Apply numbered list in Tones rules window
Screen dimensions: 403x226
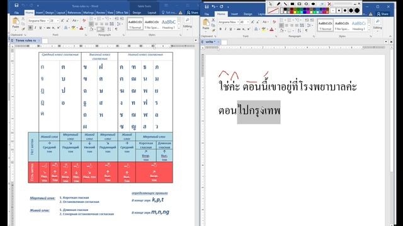coord(99,19)
